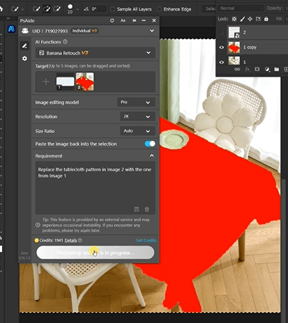Click the lock all layers padlock icon
Screen dimensions: 288x323
pos(266,19)
